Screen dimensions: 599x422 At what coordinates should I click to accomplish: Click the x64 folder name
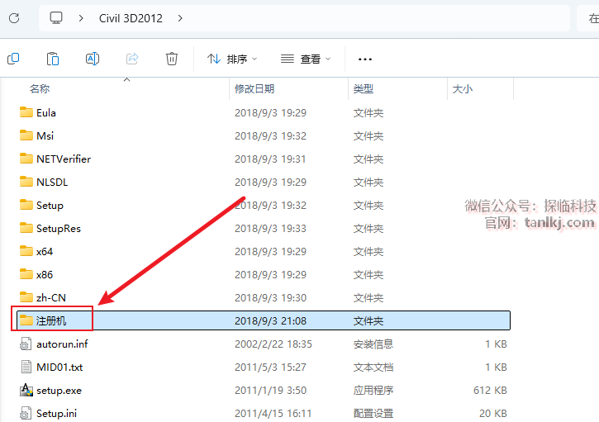point(45,252)
